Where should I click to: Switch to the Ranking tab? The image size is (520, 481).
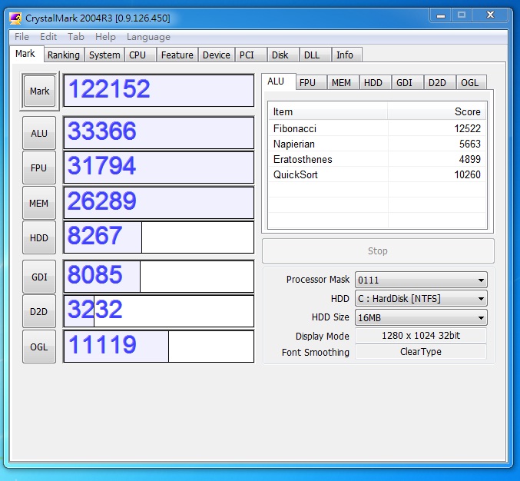tap(64, 55)
